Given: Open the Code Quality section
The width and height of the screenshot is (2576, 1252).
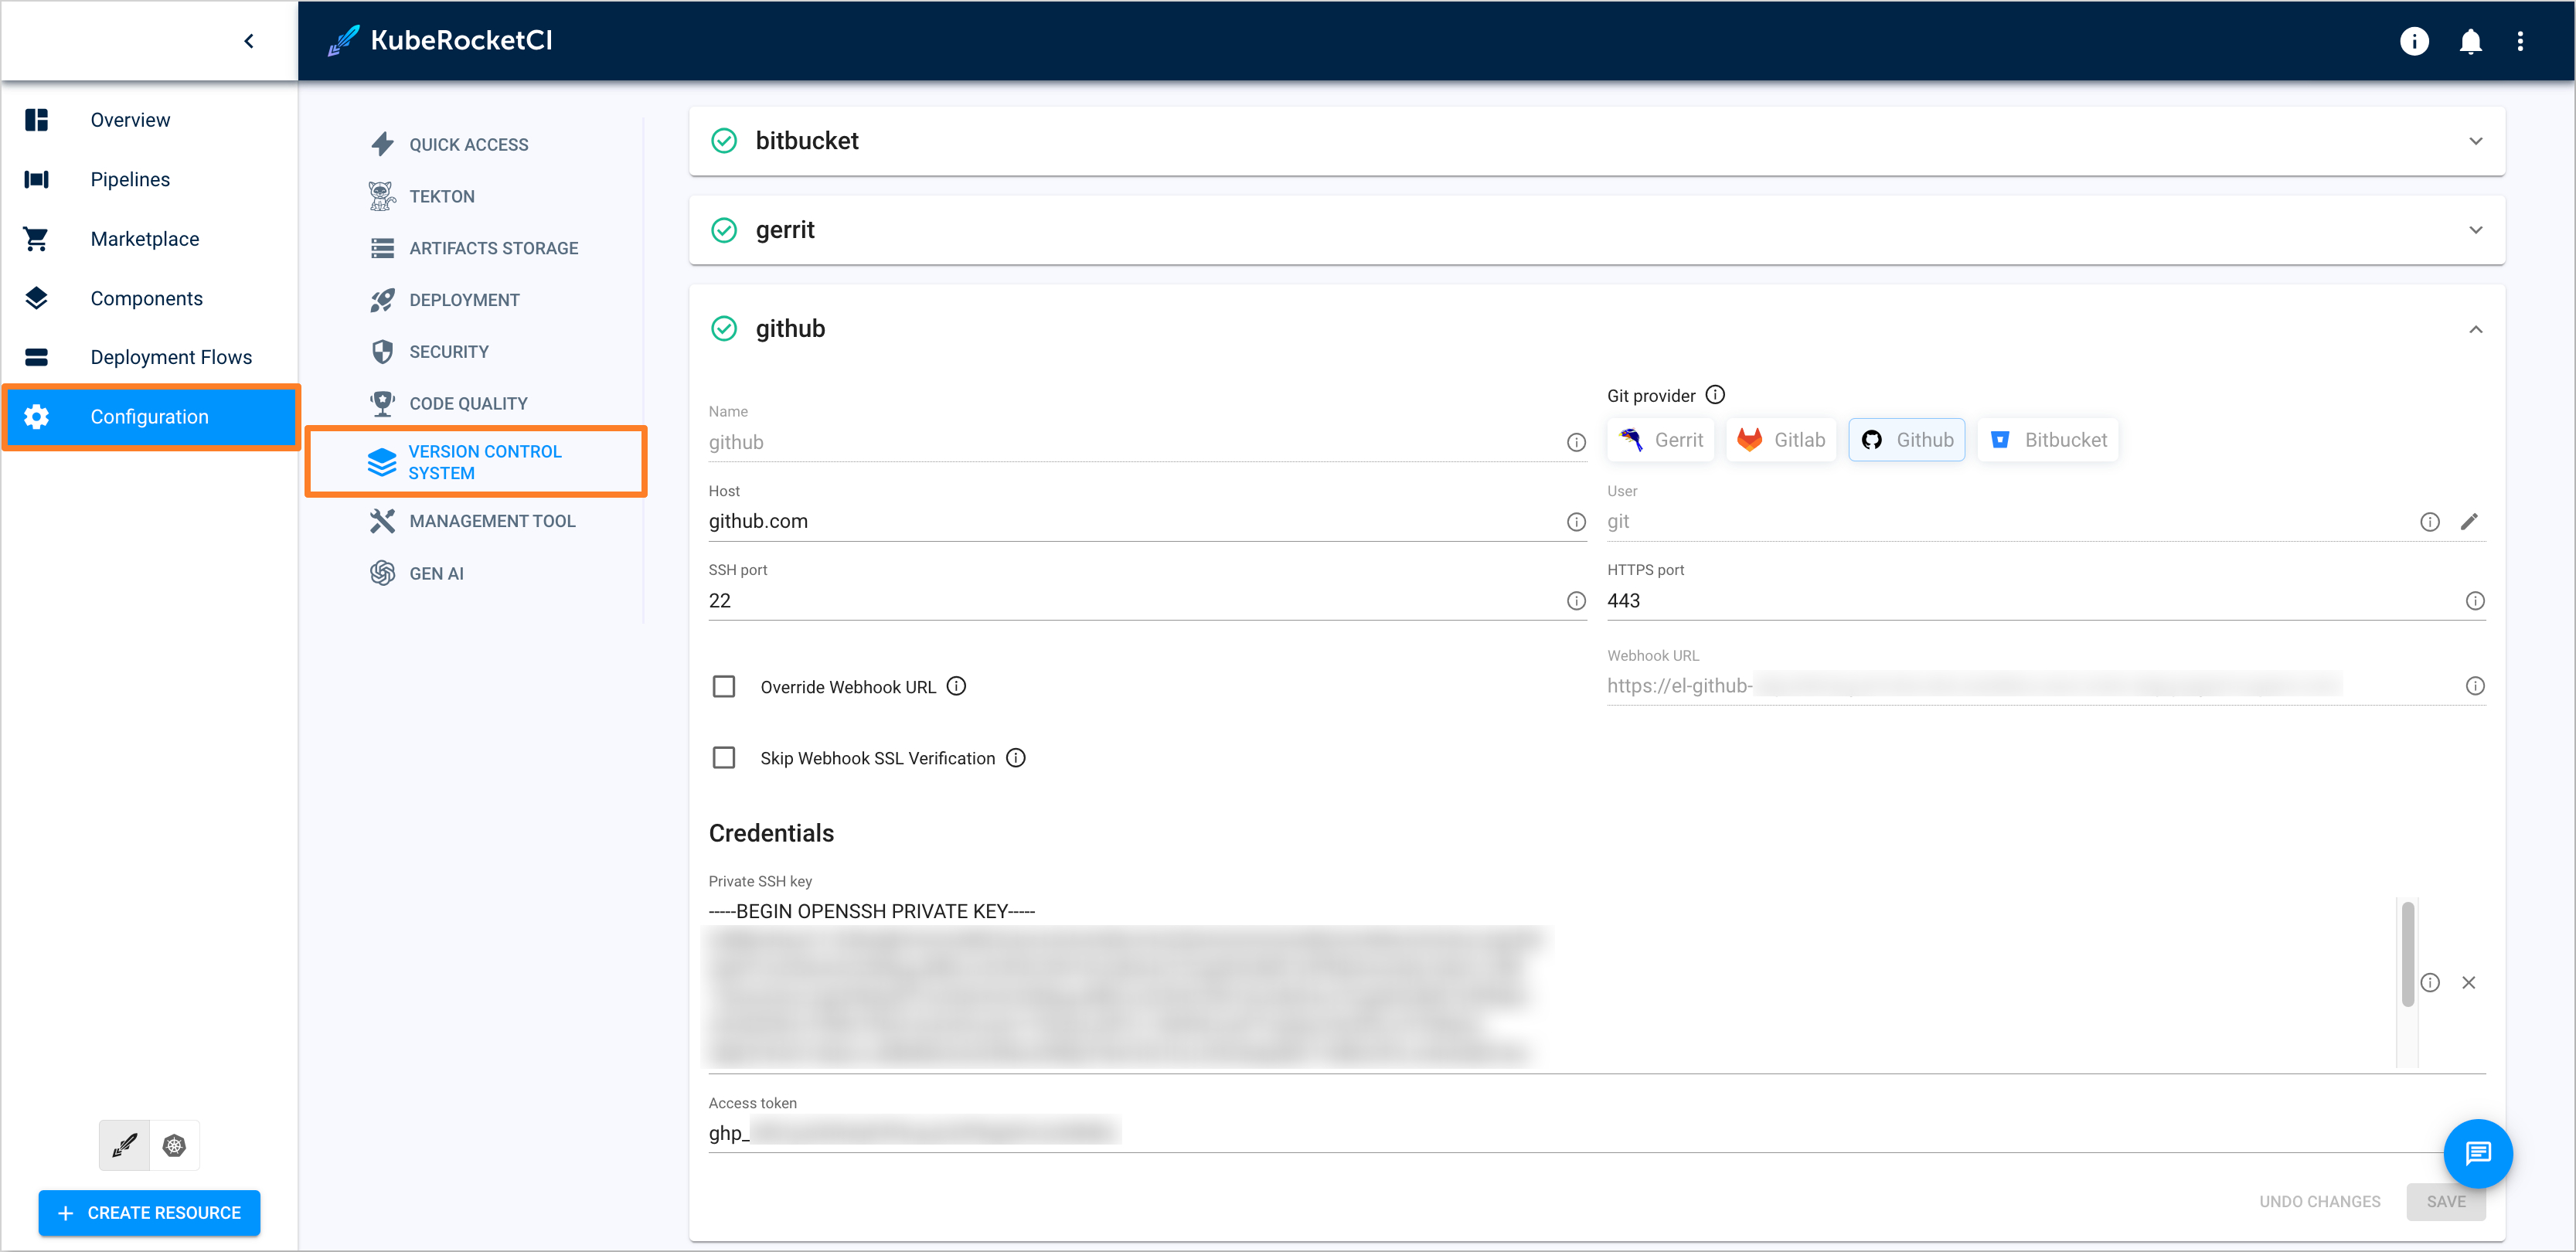Looking at the screenshot, I should coord(468,403).
